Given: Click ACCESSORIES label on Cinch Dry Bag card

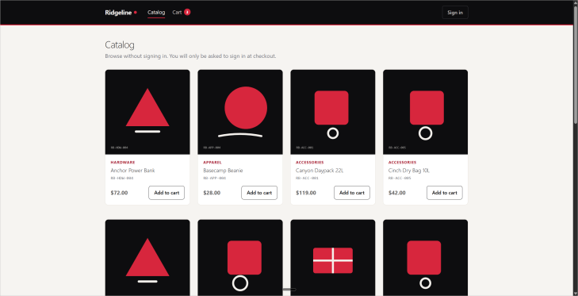Looking at the screenshot, I should [403, 163].
